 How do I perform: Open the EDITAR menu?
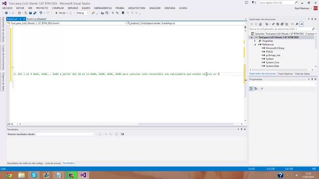pos(20,8)
